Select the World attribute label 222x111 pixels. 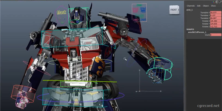207,35
